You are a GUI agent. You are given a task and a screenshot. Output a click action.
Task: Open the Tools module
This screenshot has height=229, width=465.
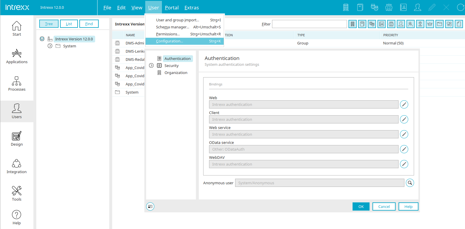(17, 194)
